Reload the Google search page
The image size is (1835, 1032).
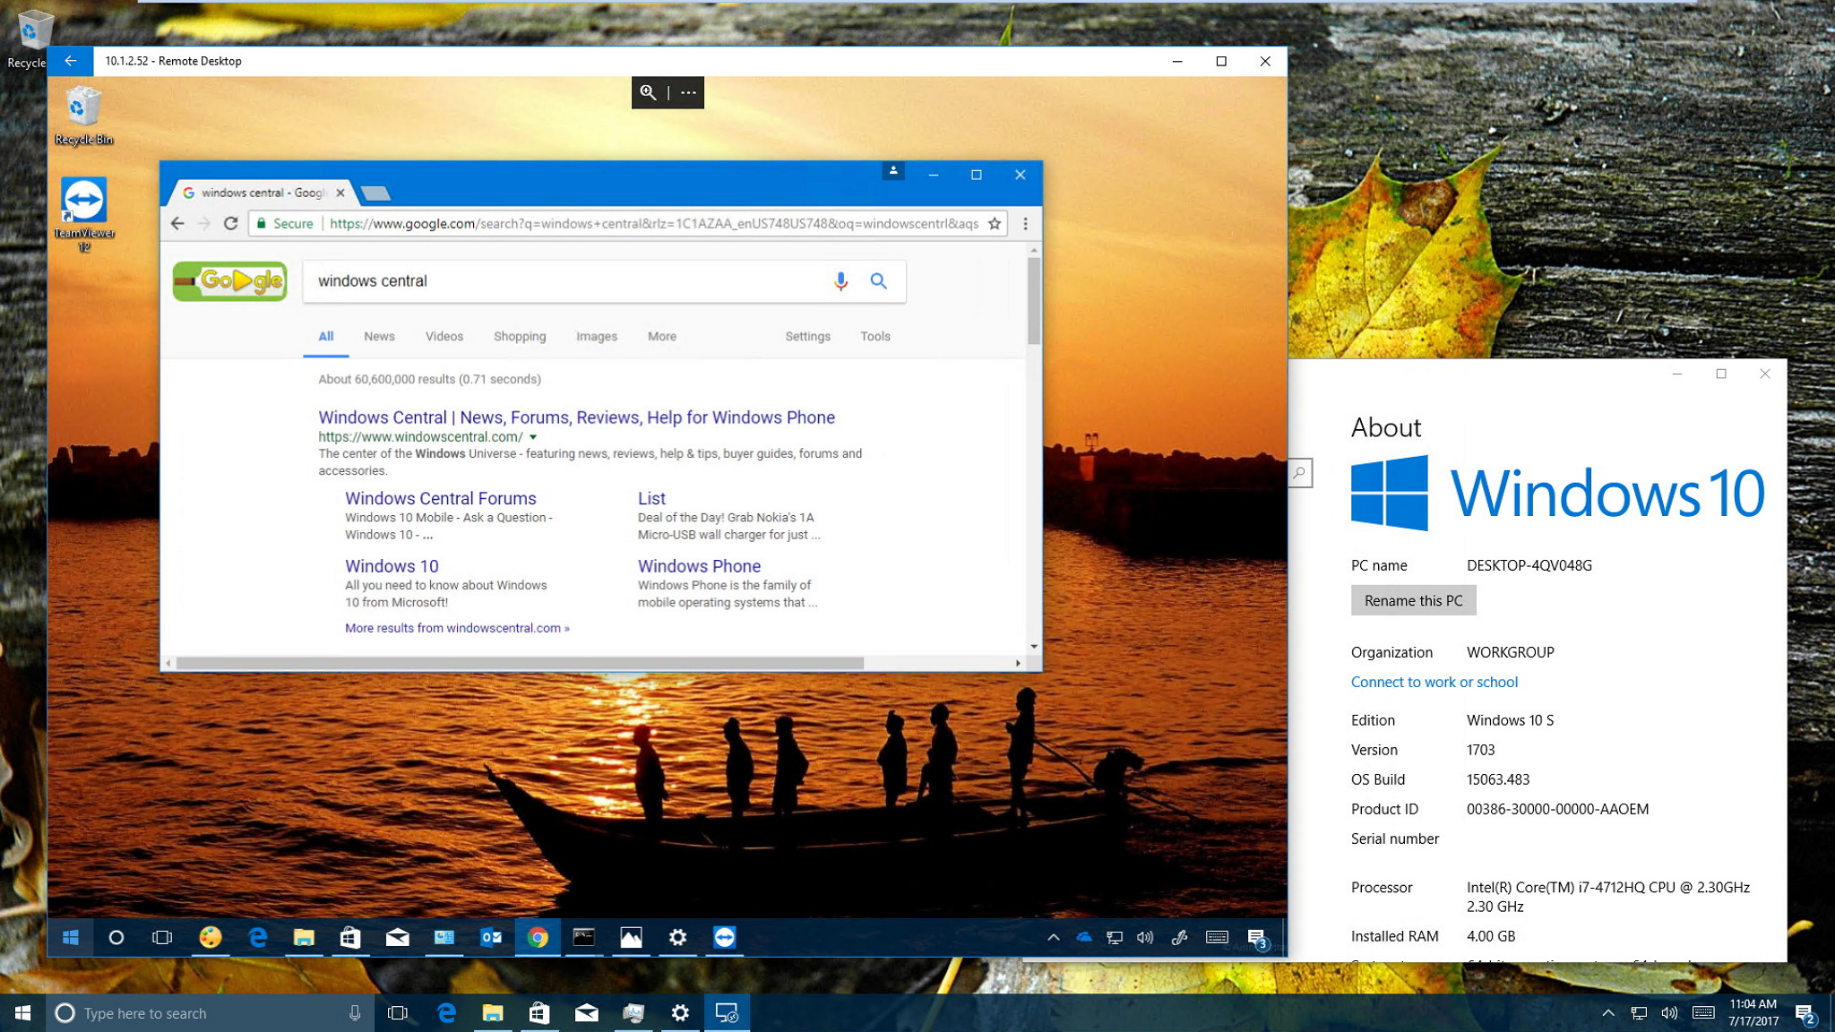(231, 224)
